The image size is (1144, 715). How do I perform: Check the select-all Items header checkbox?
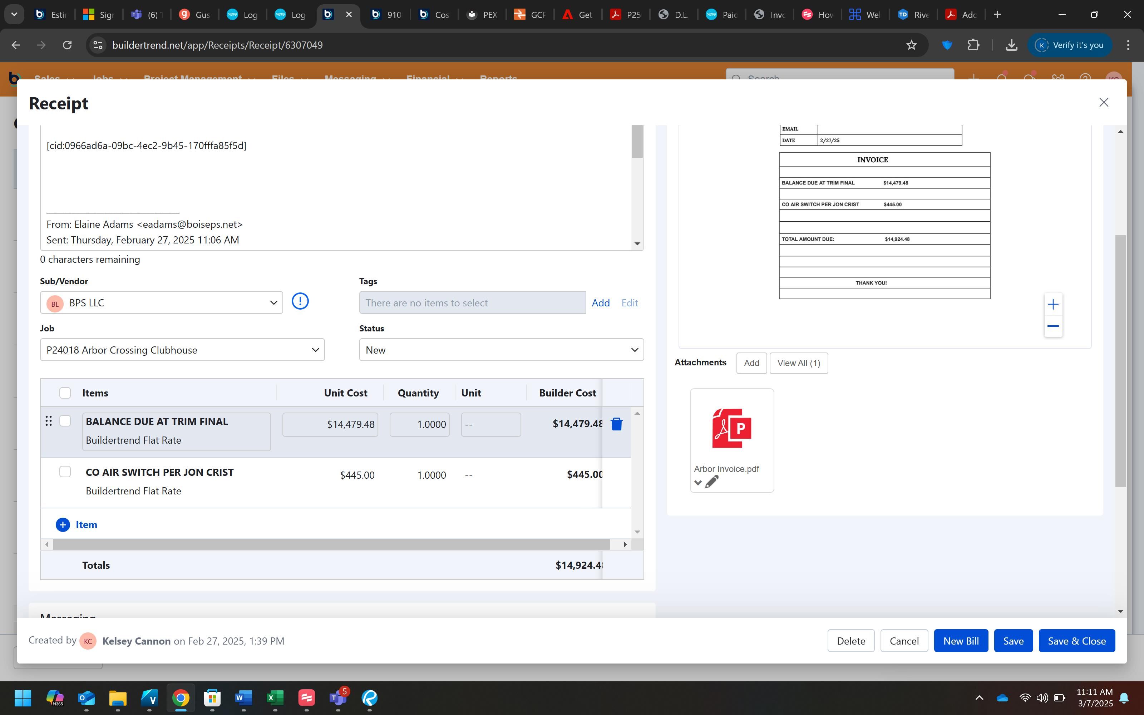(65, 393)
